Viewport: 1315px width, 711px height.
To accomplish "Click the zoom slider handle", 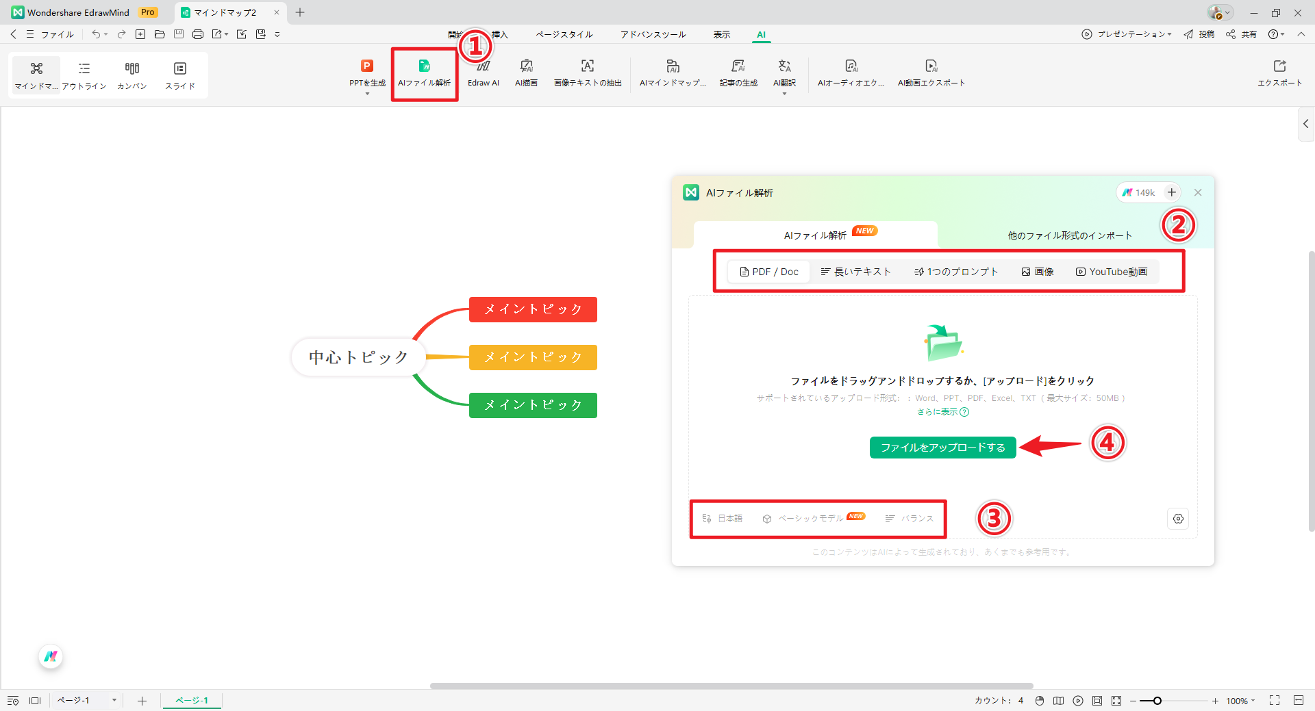I will coord(1156,700).
